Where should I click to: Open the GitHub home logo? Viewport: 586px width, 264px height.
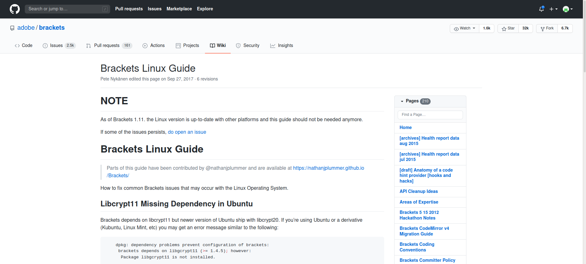click(x=15, y=9)
